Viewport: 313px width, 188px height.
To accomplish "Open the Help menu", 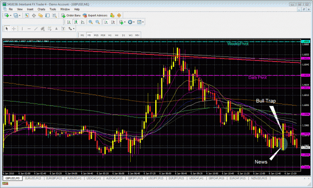I will 77,9.
